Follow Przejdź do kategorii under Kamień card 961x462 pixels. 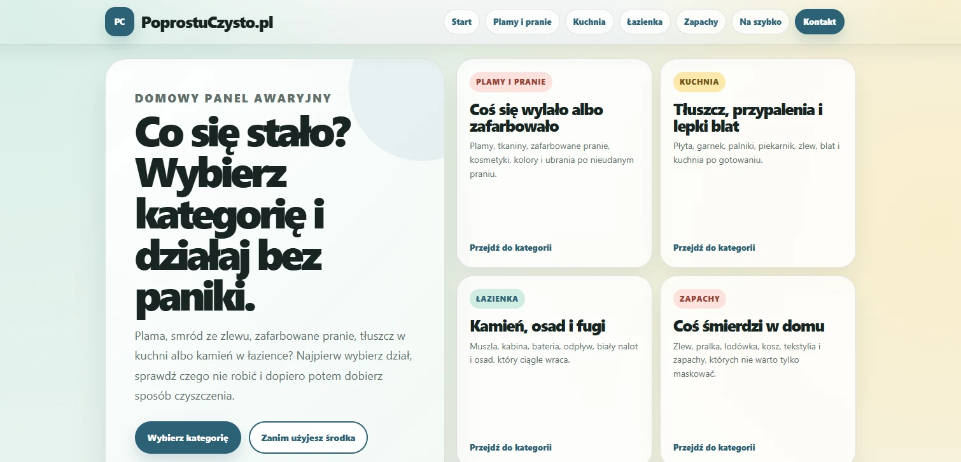510,447
